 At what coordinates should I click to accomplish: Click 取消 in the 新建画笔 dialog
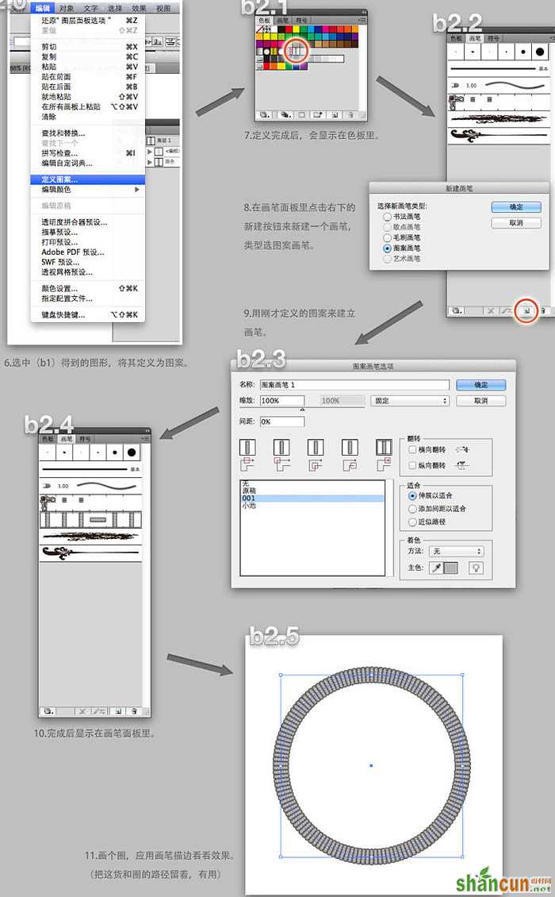pos(516,222)
